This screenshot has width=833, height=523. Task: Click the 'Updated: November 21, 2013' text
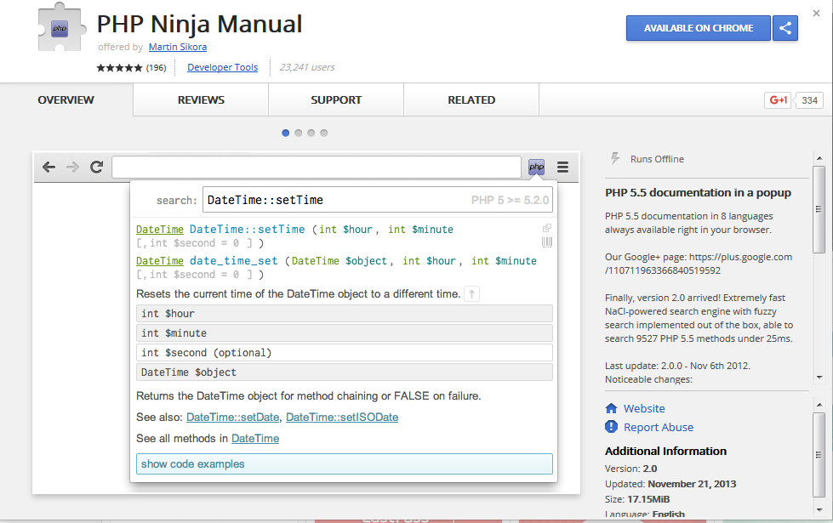(x=670, y=484)
